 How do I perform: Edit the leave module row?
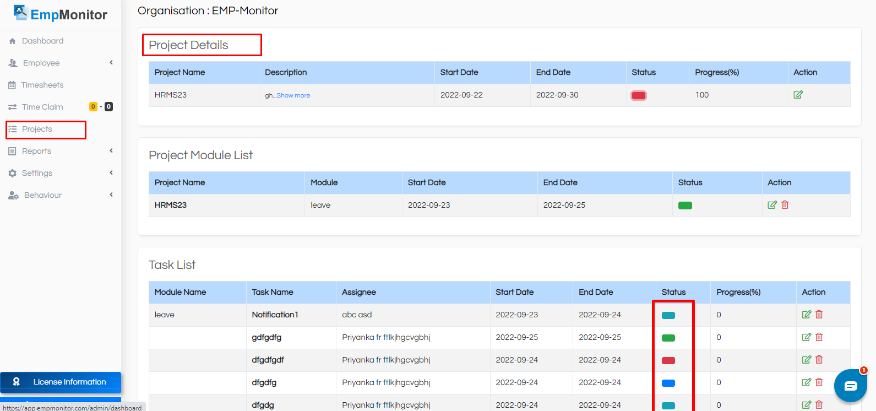pos(772,205)
